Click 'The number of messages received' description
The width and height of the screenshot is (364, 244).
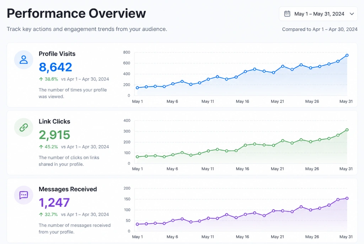pyautogui.click(x=75, y=229)
